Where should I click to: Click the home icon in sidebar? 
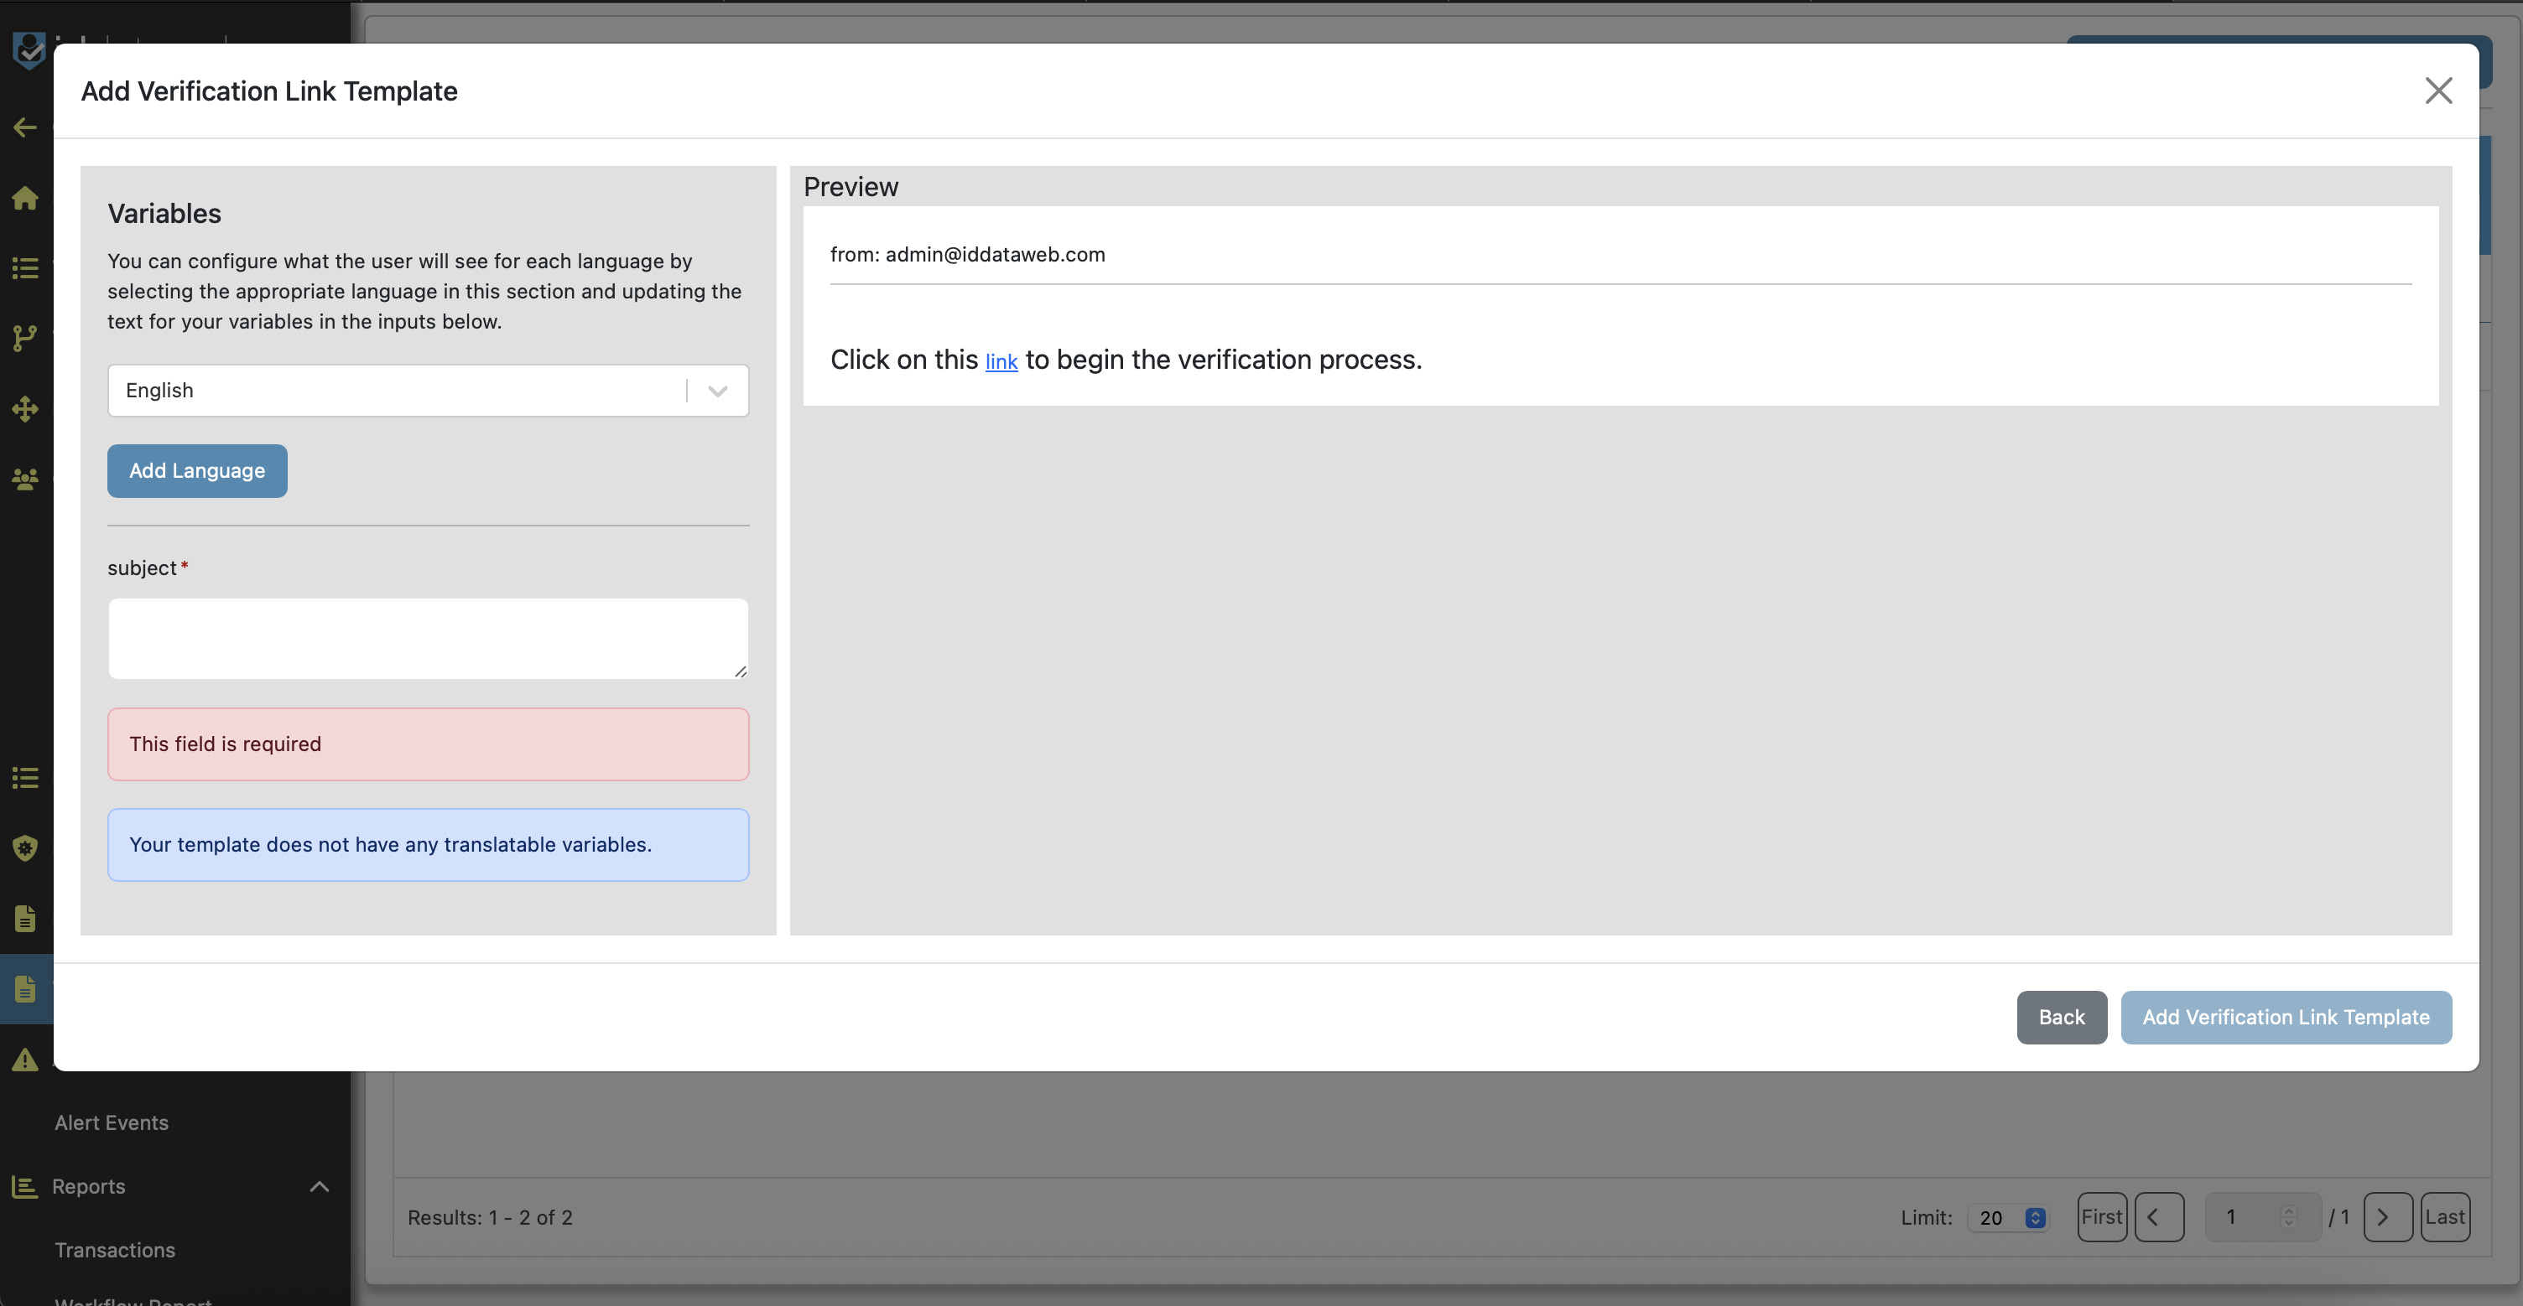(25, 198)
